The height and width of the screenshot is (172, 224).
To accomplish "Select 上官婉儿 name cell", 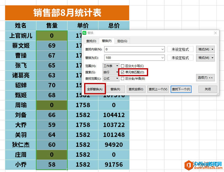I will click(x=20, y=36).
